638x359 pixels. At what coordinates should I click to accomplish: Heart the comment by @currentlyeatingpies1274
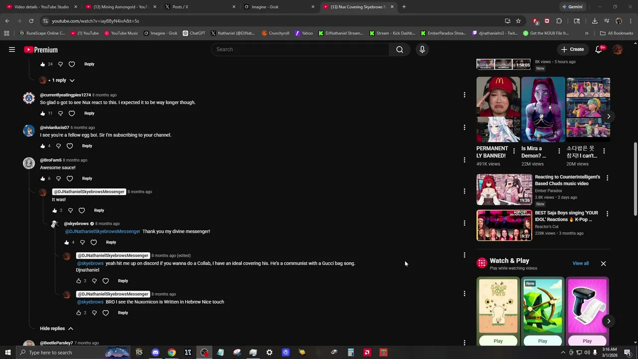tap(72, 113)
